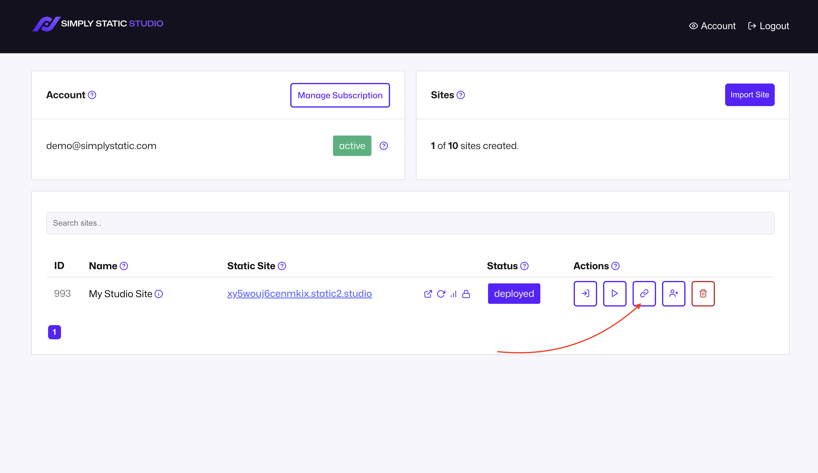
Task: Open the bar chart analytics icon
Action: click(453, 294)
